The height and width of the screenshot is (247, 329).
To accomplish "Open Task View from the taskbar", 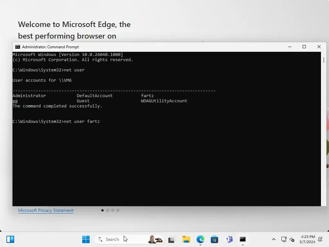I will click(x=172, y=239).
